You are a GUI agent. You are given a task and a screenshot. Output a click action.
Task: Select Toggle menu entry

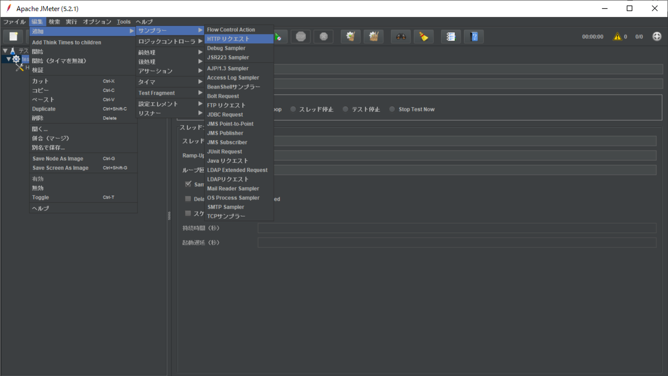pos(83,197)
